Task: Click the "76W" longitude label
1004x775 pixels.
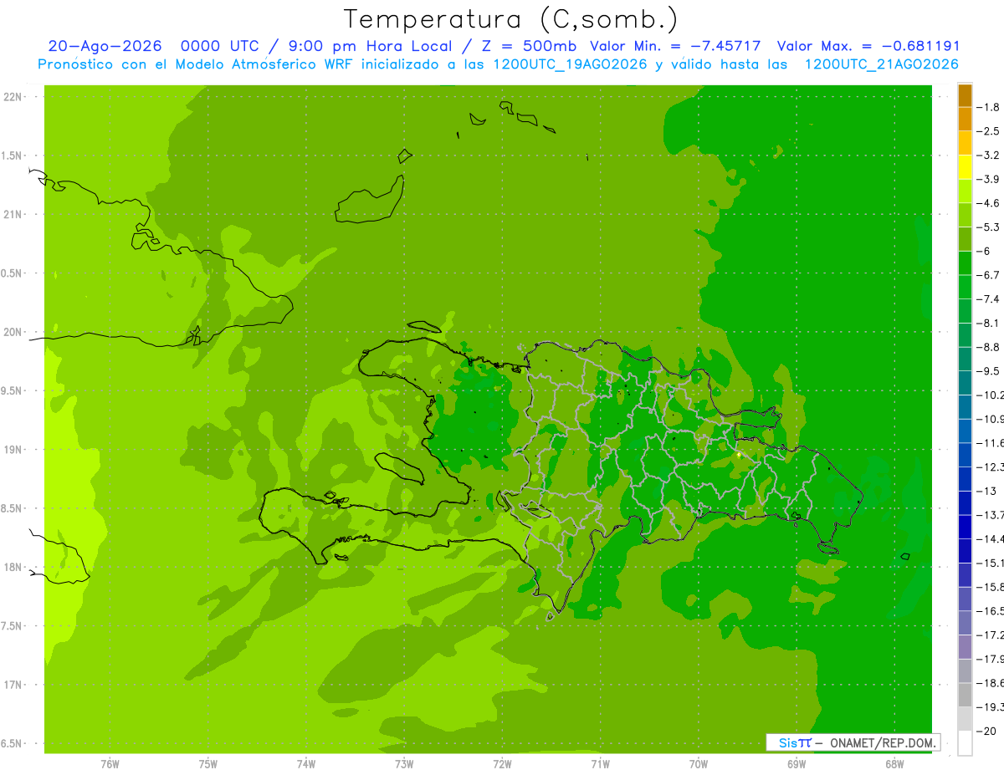Action: [x=110, y=763]
